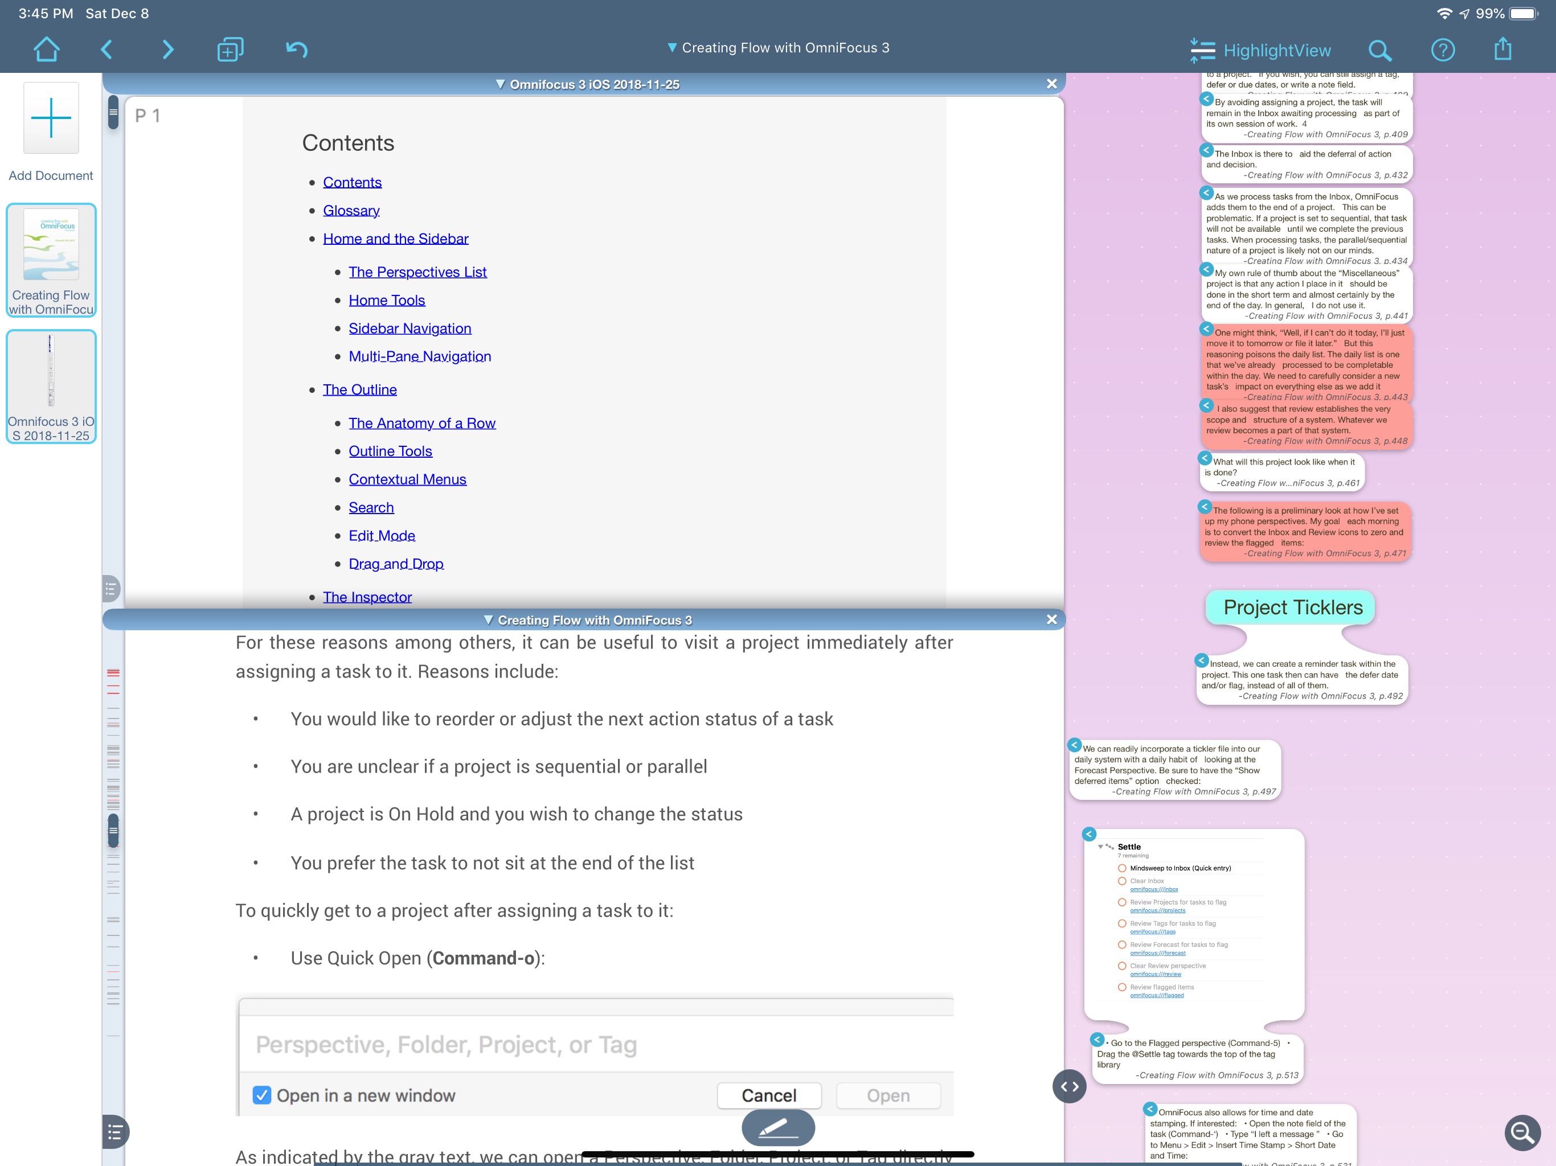Open The Perspectives List link
Image resolution: width=1556 pixels, height=1166 pixels.
(x=417, y=272)
